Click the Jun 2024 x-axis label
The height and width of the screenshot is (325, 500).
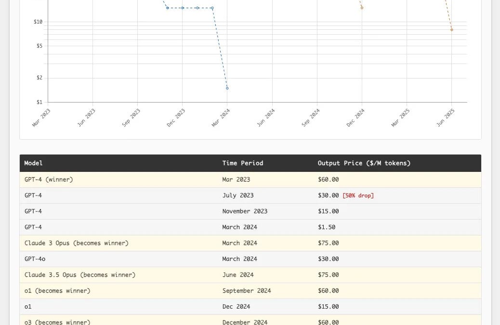[265, 117]
